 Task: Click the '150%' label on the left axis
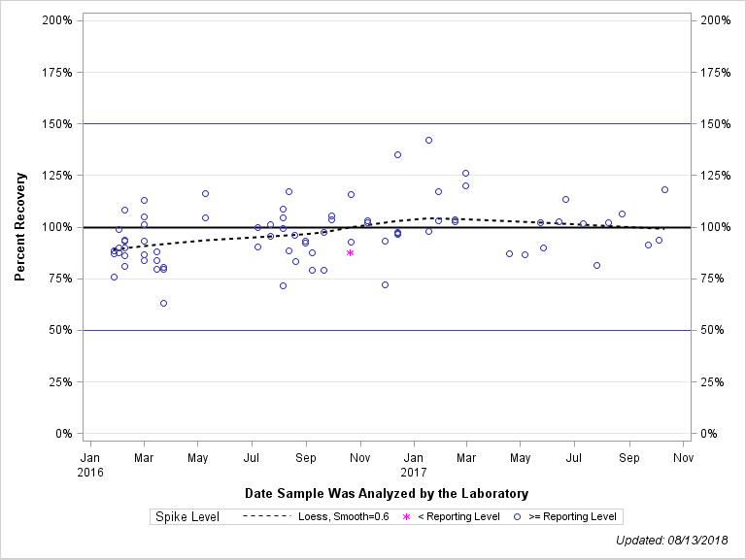click(57, 124)
